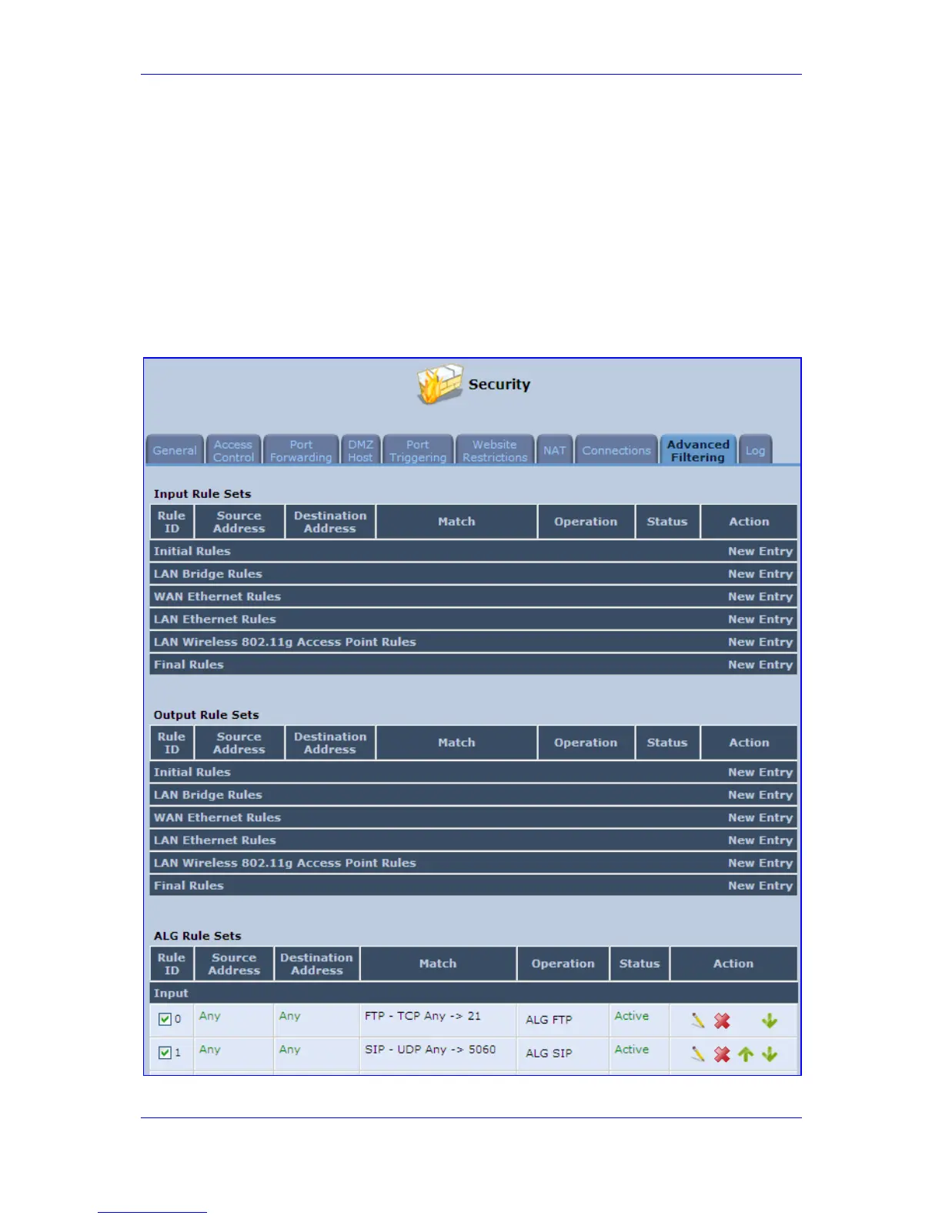Add New Entry to Output Final Rules
Screen dimensions: 942x1219
[760, 885]
